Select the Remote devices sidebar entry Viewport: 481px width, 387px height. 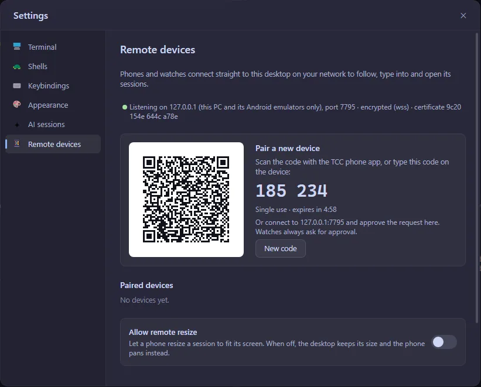point(53,144)
